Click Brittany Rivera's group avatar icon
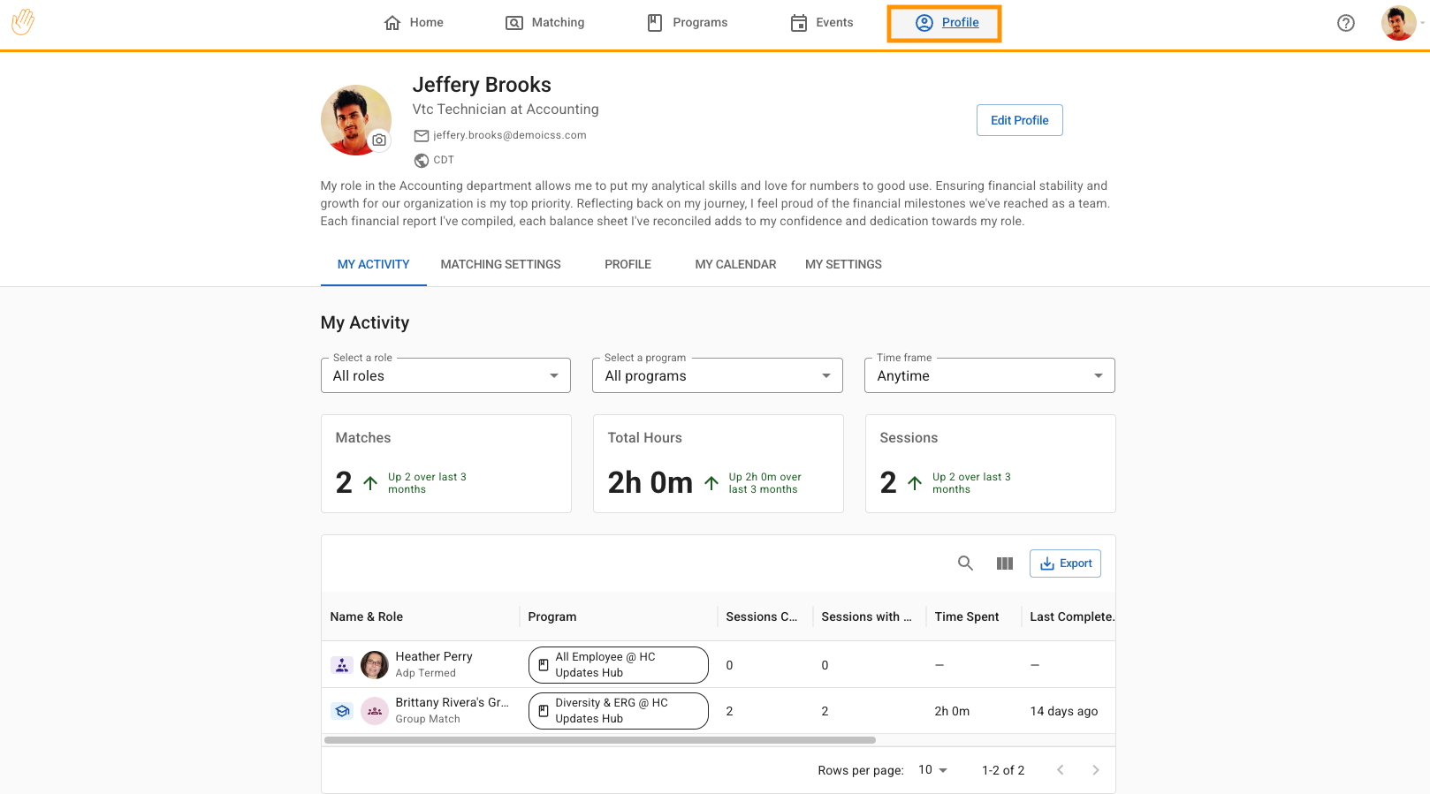The width and height of the screenshot is (1430, 794). [x=375, y=711]
